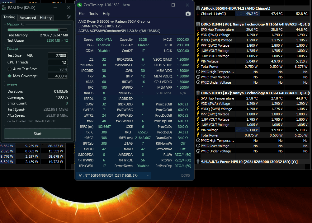Viewport: 312px width, 223px height.
Task: Click the Auto Test Size 98 % field
Action: tap(58, 69)
